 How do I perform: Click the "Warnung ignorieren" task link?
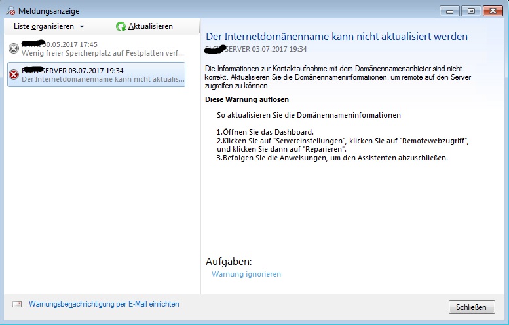pos(246,274)
